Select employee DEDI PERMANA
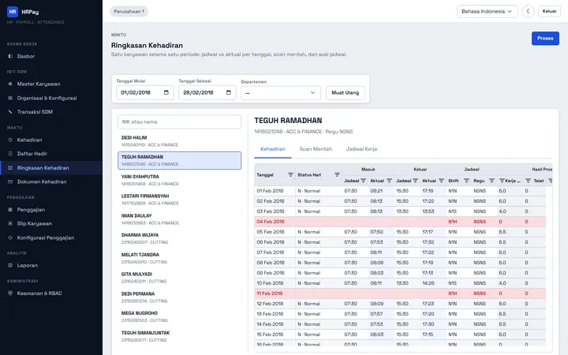The width and height of the screenshot is (568, 355). [x=179, y=297]
